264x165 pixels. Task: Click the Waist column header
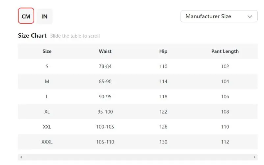click(105, 51)
